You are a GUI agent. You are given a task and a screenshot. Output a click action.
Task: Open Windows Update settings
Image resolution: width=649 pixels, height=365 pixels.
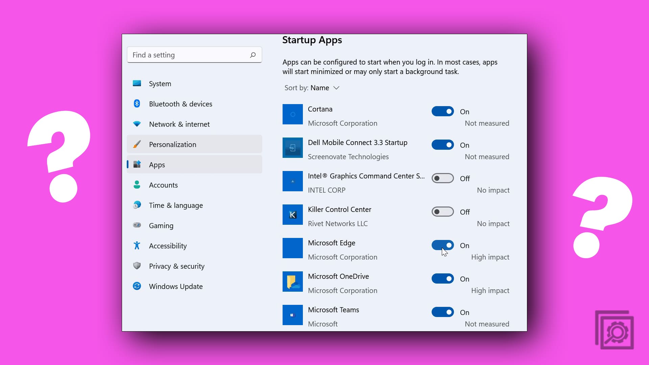(x=175, y=286)
